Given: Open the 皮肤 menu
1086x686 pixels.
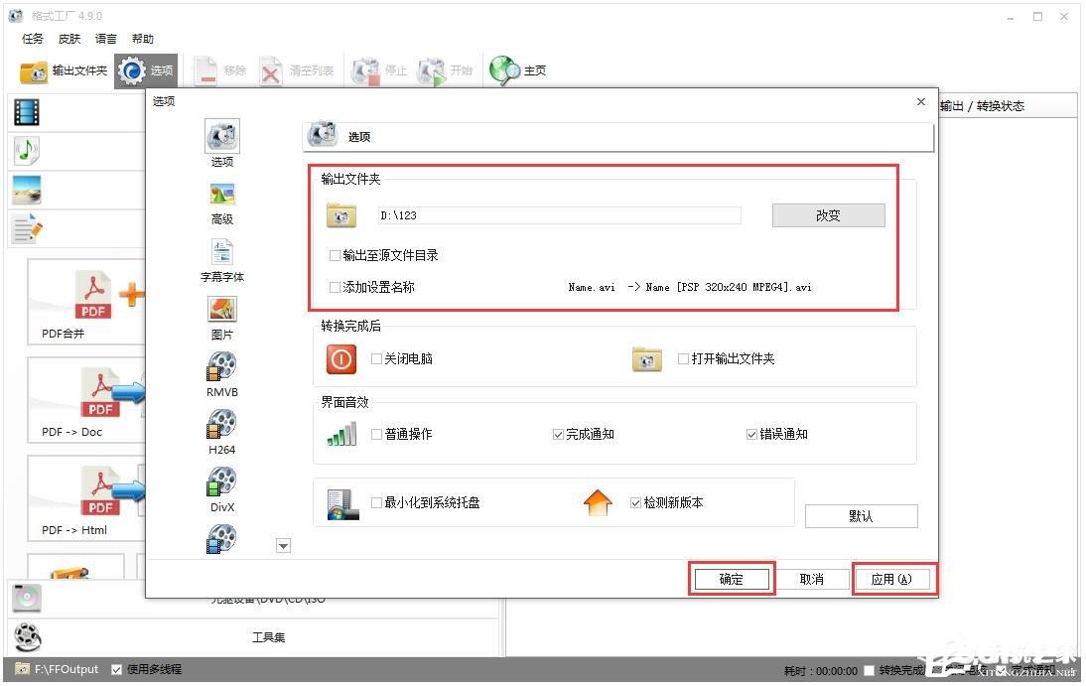Looking at the screenshot, I should pyautogui.click(x=69, y=39).
